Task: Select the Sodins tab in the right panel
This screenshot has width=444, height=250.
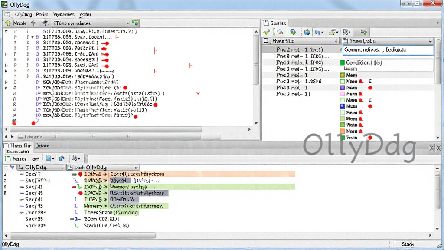Action: point(274,23)
